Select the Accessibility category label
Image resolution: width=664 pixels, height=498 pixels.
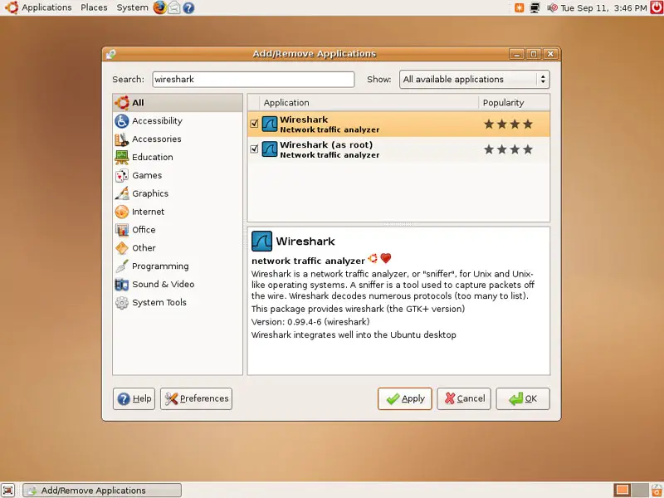(157, 121)
